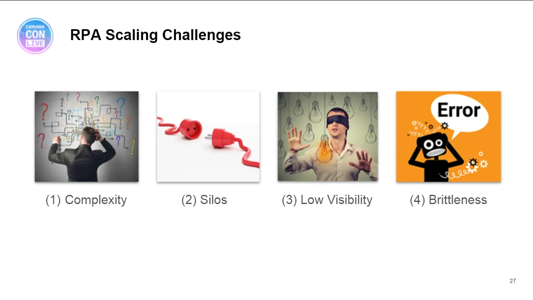Click the word LIVE in logo
The width and height of the screenshot is (533, 300).
click(35, 44)
